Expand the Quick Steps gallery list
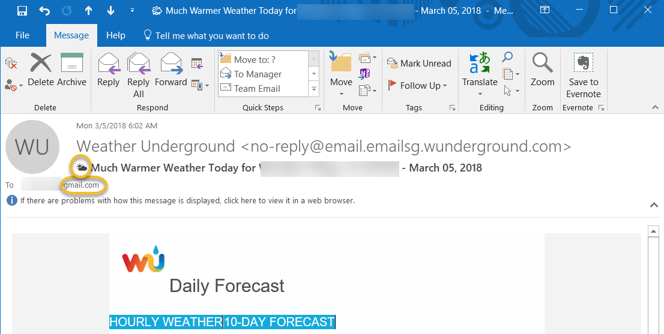This screenshot has width=664, height=334. [x=313, y=89]
